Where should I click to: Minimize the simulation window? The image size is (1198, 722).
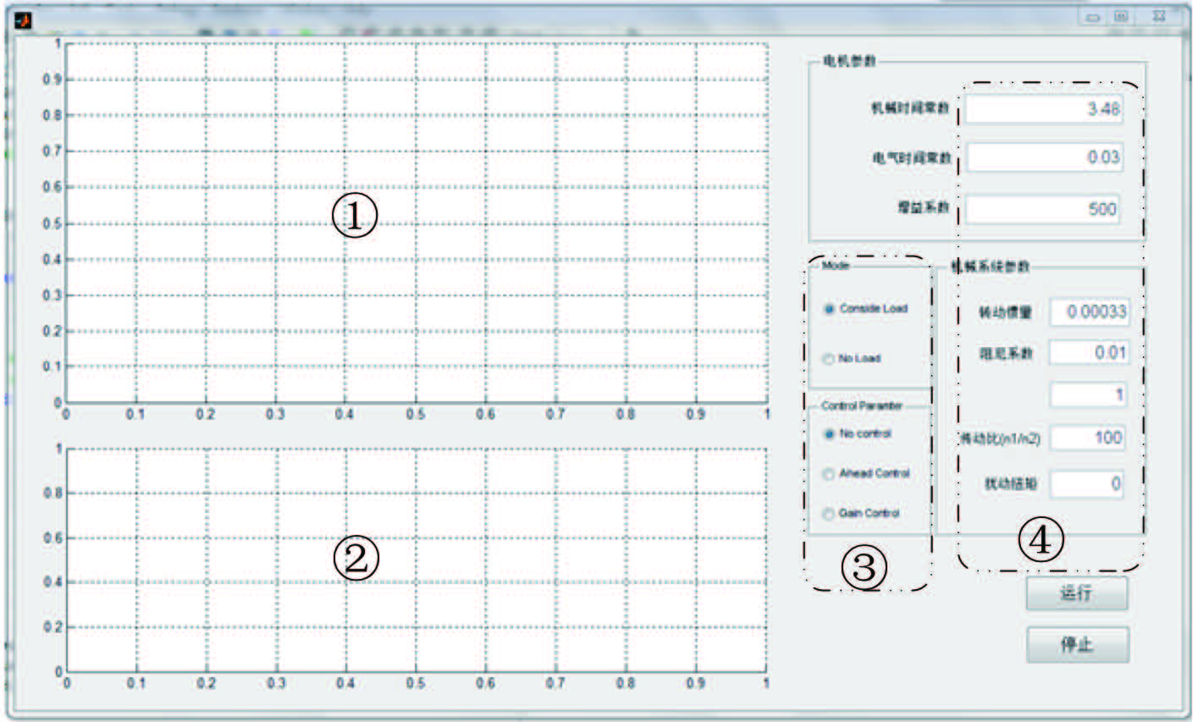[1093, 17]
